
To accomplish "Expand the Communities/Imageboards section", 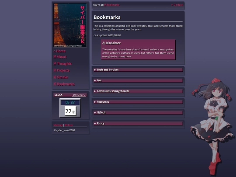I will click(138, 91).
